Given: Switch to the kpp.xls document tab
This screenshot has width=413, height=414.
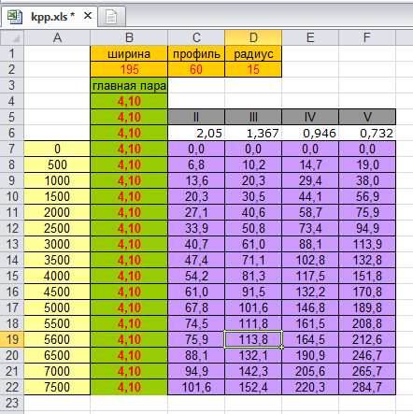Looking at the screenshot, I should [50, 16].
